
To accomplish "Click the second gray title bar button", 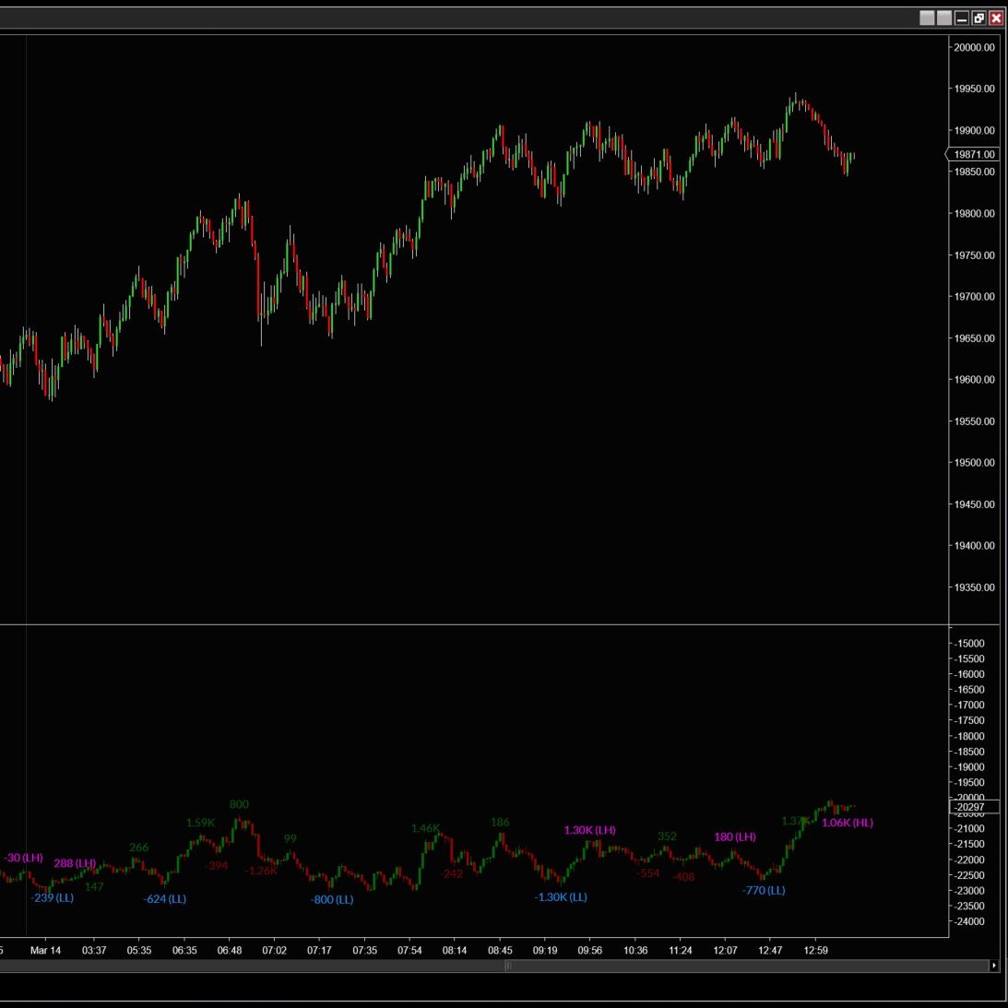I will [944, 18].
